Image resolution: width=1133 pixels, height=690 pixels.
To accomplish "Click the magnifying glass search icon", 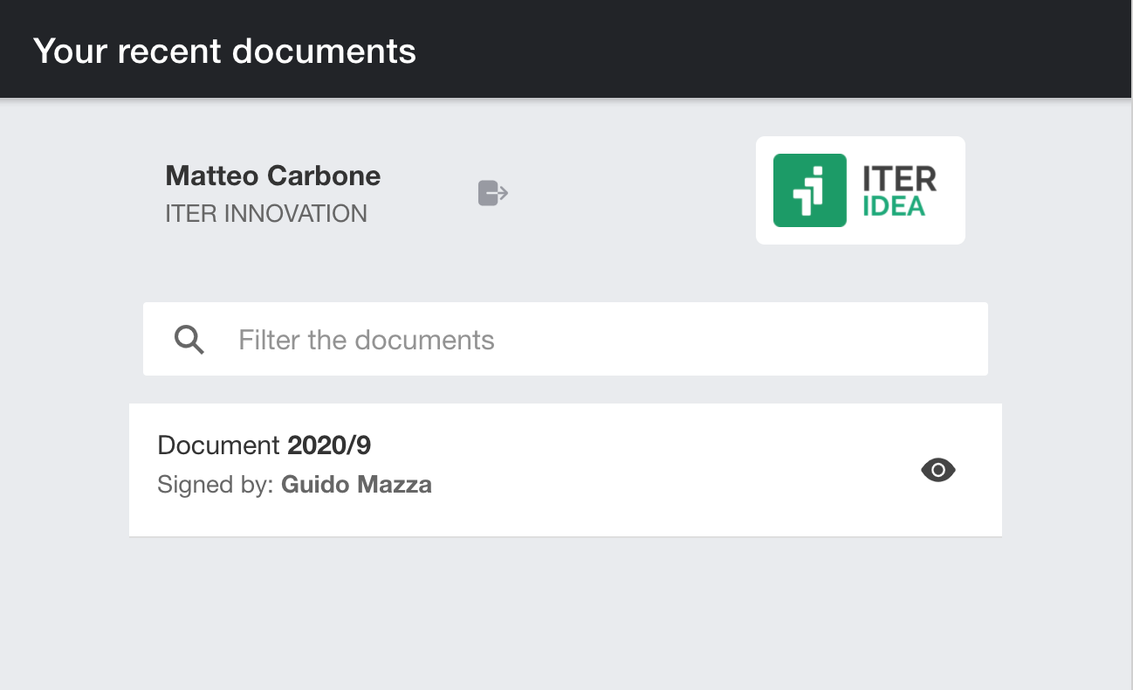I will [x=189, y=339].
